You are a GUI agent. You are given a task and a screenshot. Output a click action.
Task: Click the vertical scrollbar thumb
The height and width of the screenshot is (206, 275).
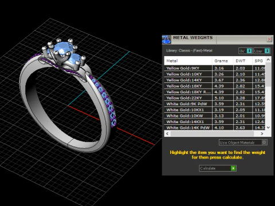(268, 74)
